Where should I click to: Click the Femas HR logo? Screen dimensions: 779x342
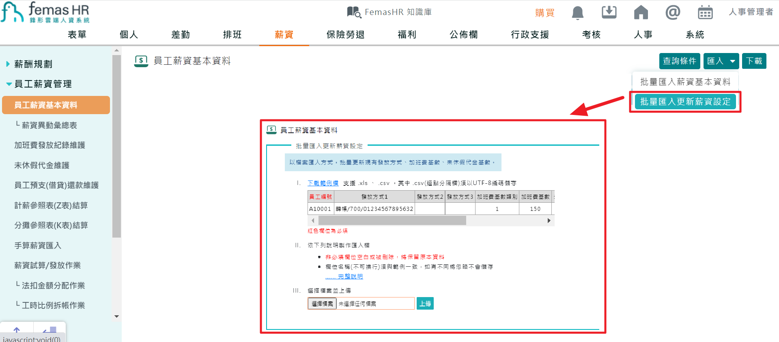click(45, 12)
